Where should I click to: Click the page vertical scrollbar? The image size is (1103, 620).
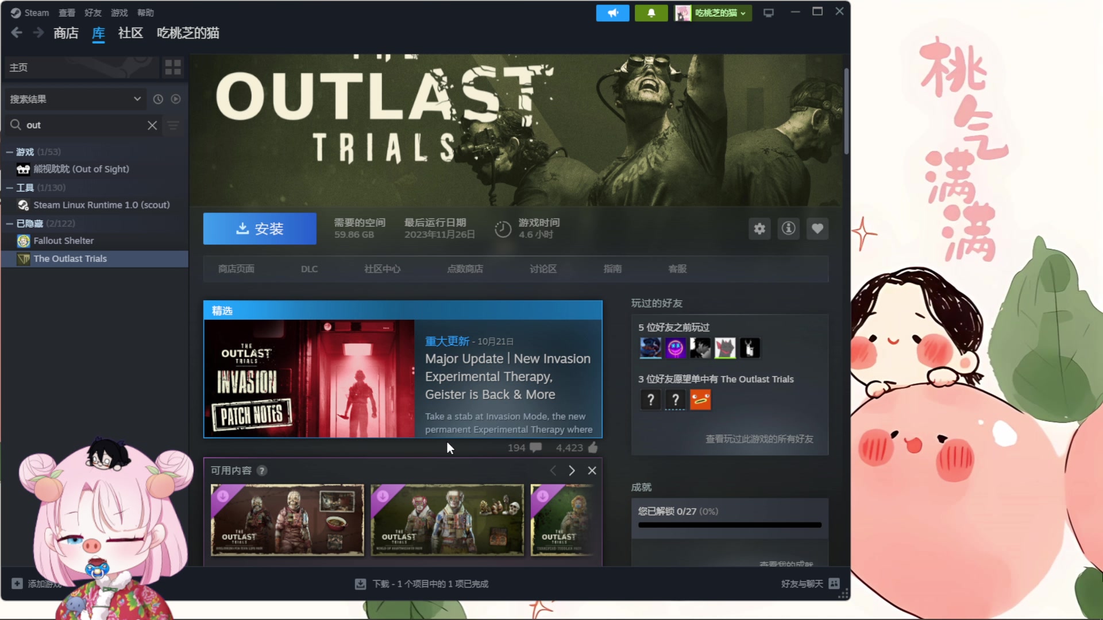846,112
